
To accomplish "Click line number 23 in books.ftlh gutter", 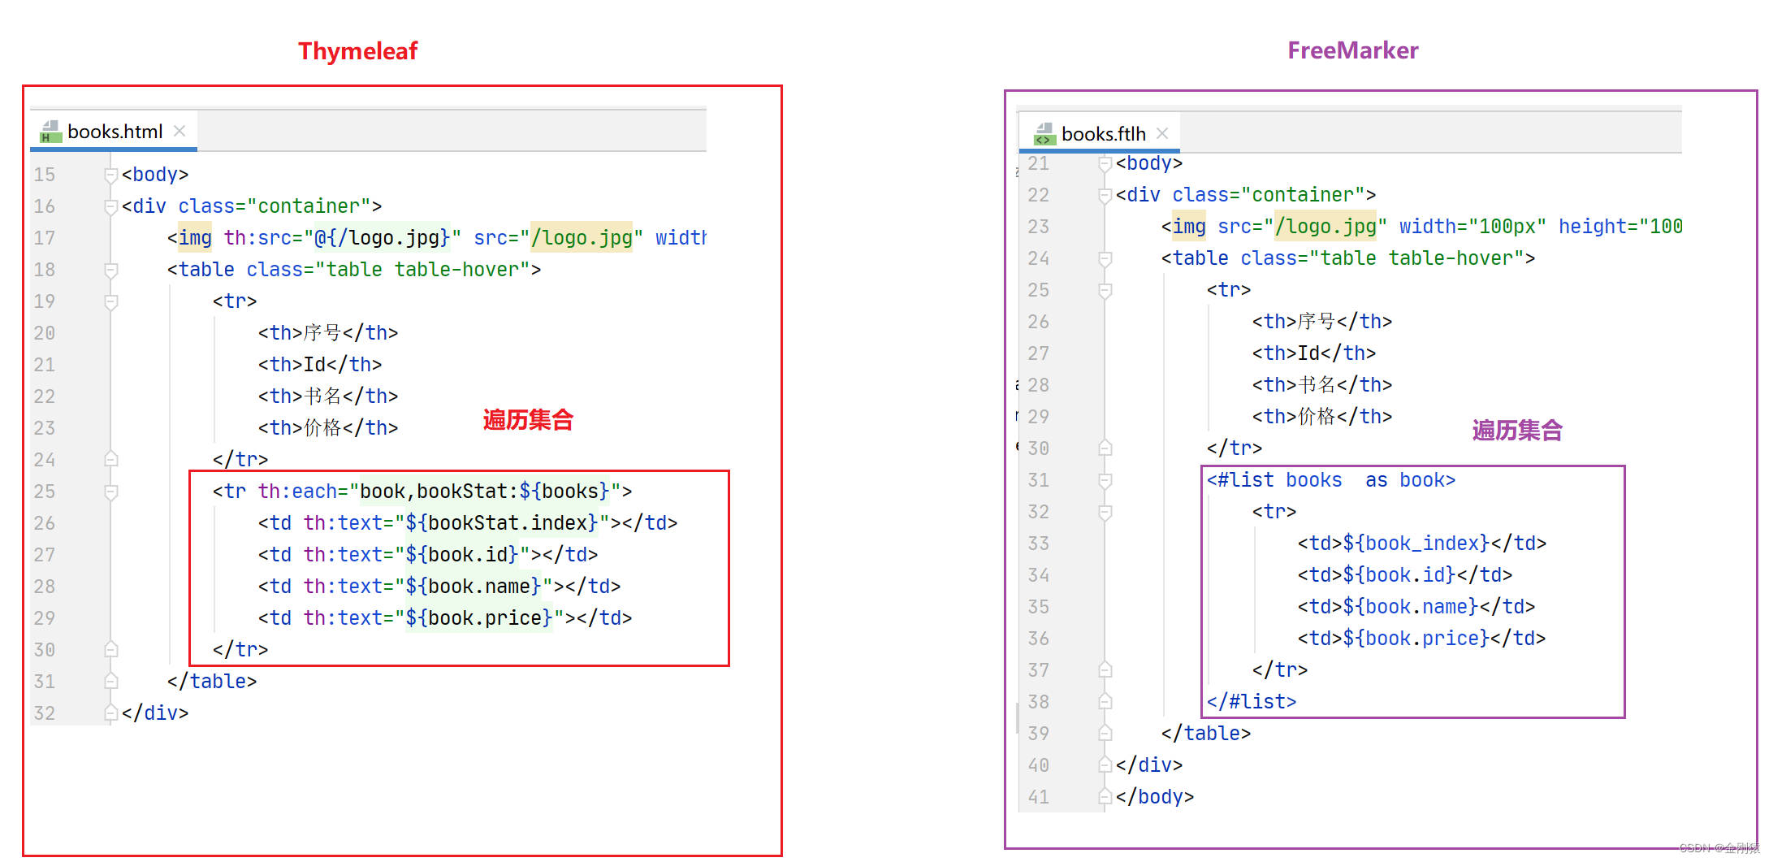I will click(1038, 227).
